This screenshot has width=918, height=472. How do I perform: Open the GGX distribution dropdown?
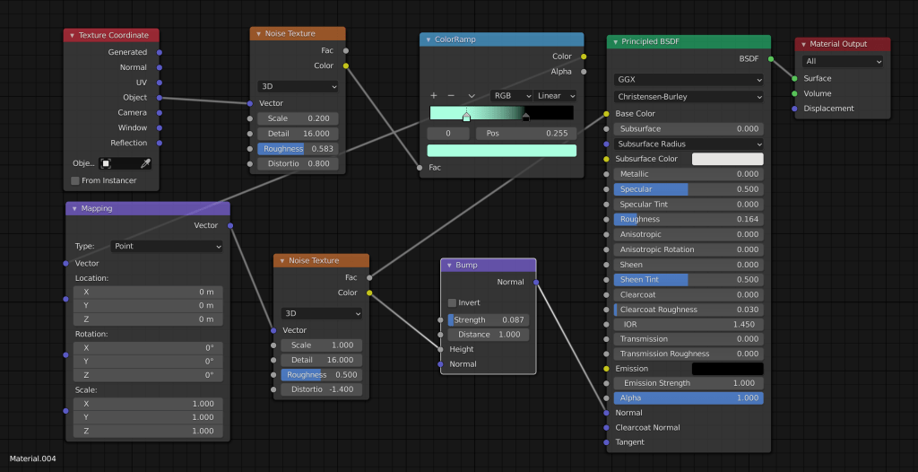(688, 79)
